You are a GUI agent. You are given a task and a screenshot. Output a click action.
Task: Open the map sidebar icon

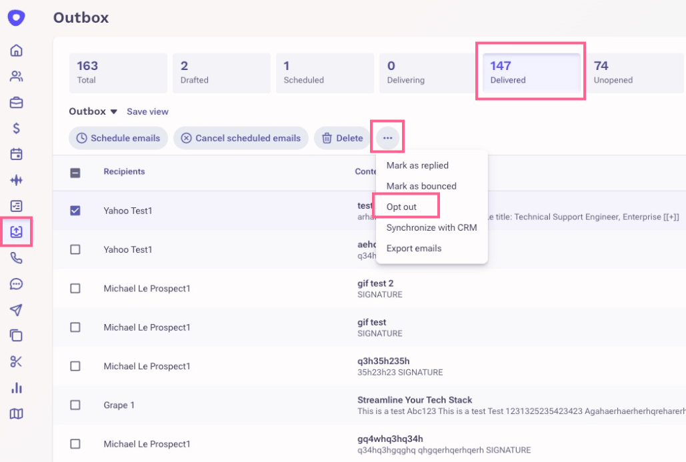[16, 413]
